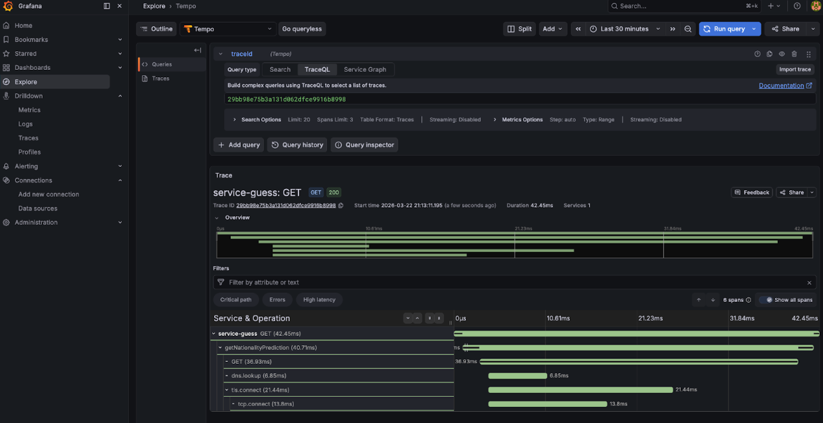Duplicate the traceId query
823x423 pixels.
point(770,54)
